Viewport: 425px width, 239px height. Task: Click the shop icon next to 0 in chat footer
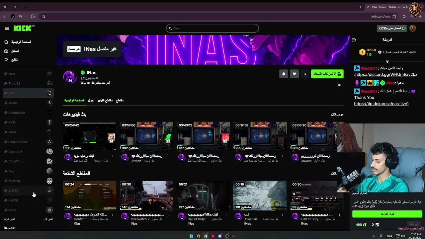click(x=377, y=225)
